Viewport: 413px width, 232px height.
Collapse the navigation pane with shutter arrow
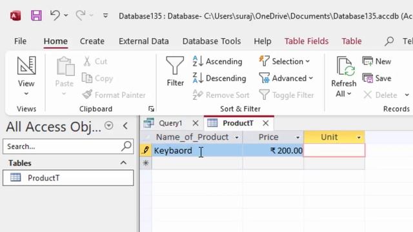[x=125, y=126]
